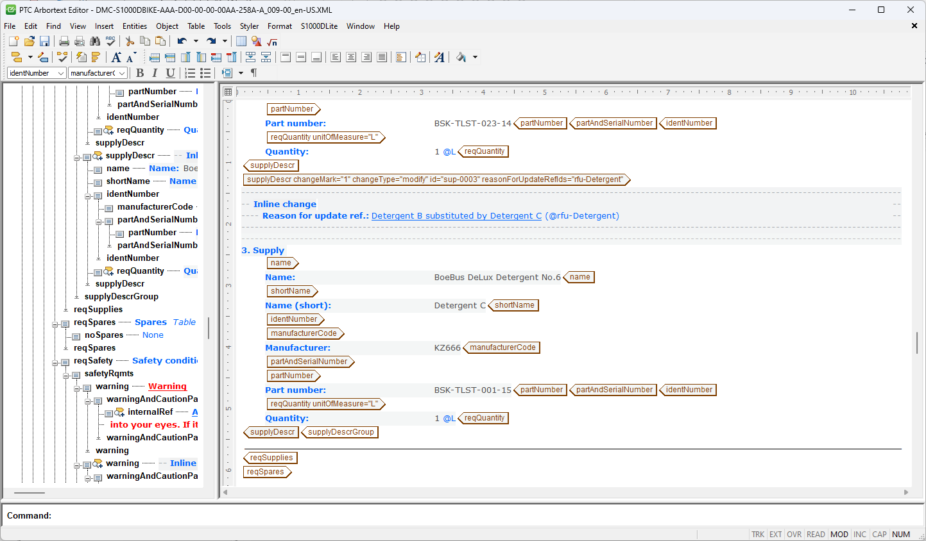Click the document vertical scrollbar thumb
Screen dimensions: 926x541
917,343
